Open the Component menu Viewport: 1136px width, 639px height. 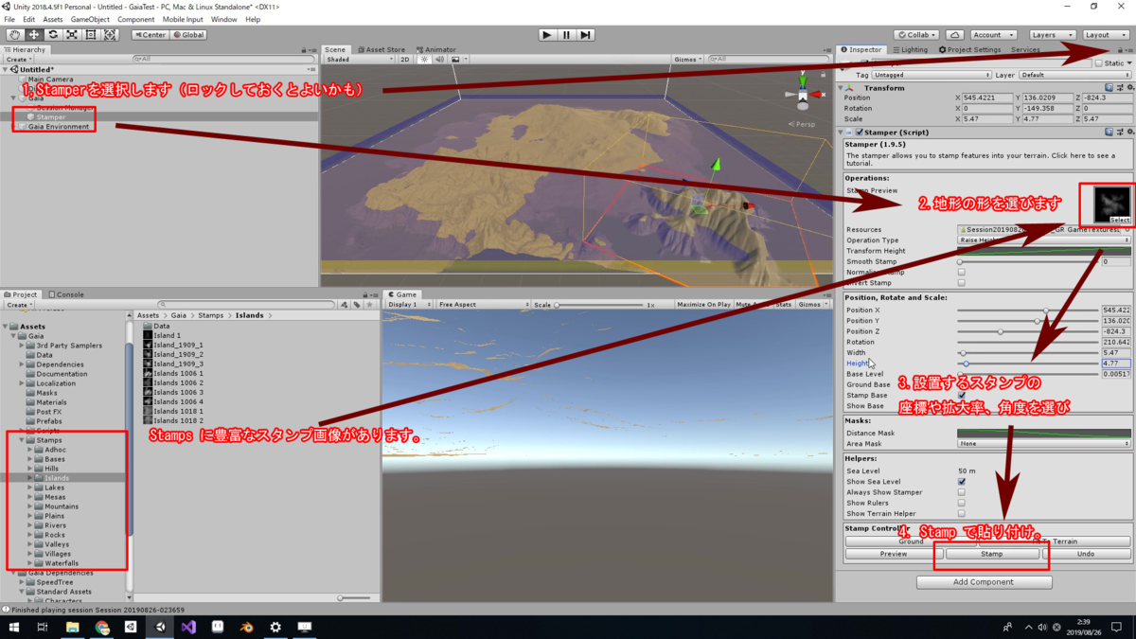pos(136,19)
